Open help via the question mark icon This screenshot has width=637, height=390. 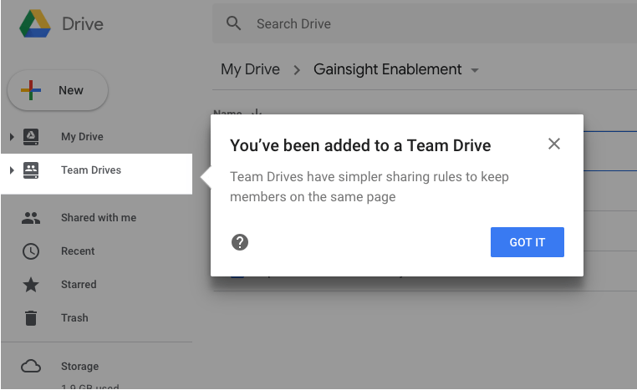tap(240, 242)
